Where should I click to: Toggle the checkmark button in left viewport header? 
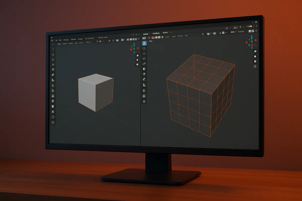pos(109,41)
